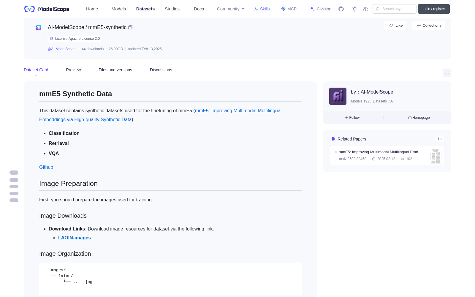Screen dimensions: 475x297
Task: Click the 'Models 1925' count
Action: 361,101
